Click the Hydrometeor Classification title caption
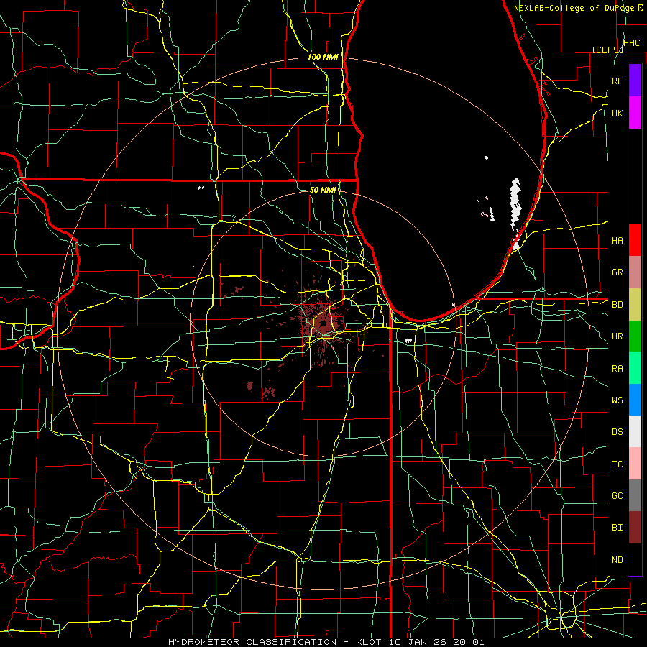Image resolution: width=647 pixels, height=647 pixels. [326, 642]
